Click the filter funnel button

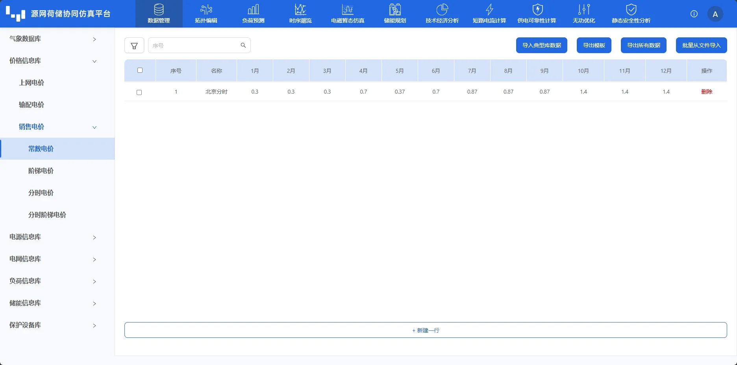(134, 46)
